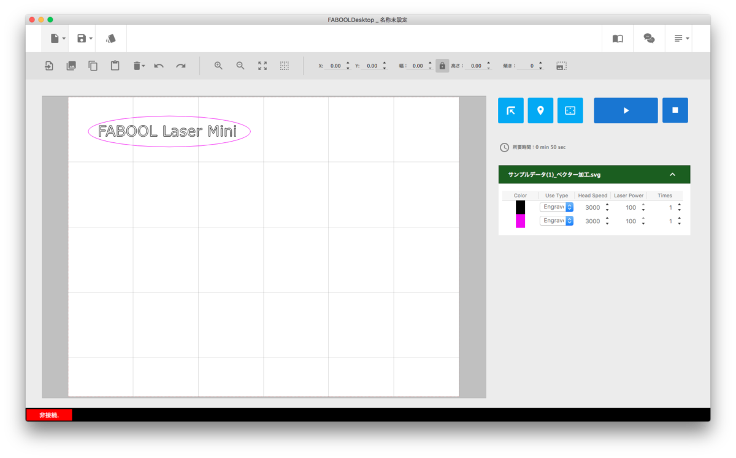Open Use Type dropdown for black row
Viewport: 736px width, 458px height.
[x=557, y=207]
